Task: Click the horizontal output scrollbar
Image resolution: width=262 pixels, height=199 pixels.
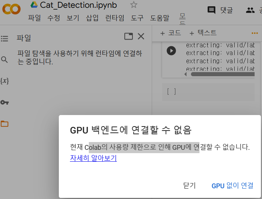Action: tap(223, 74)
